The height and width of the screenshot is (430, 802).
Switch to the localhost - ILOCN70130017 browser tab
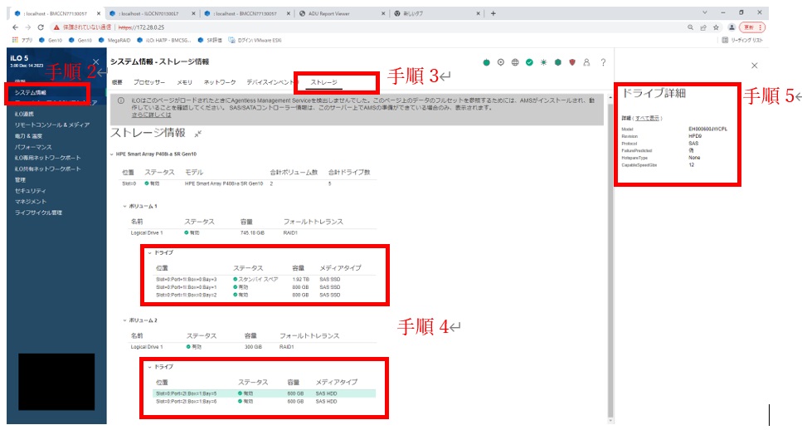tap(153, 13)
